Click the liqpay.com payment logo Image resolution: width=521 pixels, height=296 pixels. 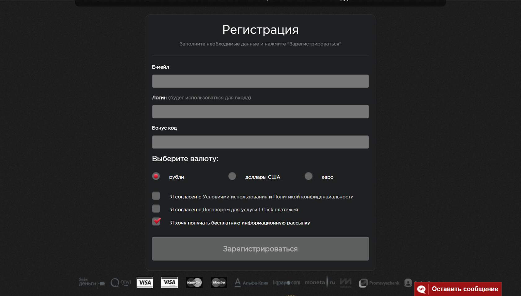pyautogui.click(x=287, y=283)
